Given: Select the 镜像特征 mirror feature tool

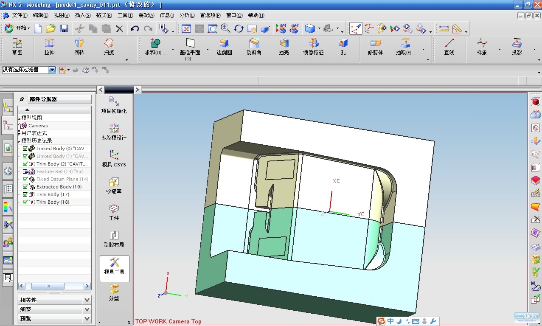Looking at the screenshot, I should [313, 47].
